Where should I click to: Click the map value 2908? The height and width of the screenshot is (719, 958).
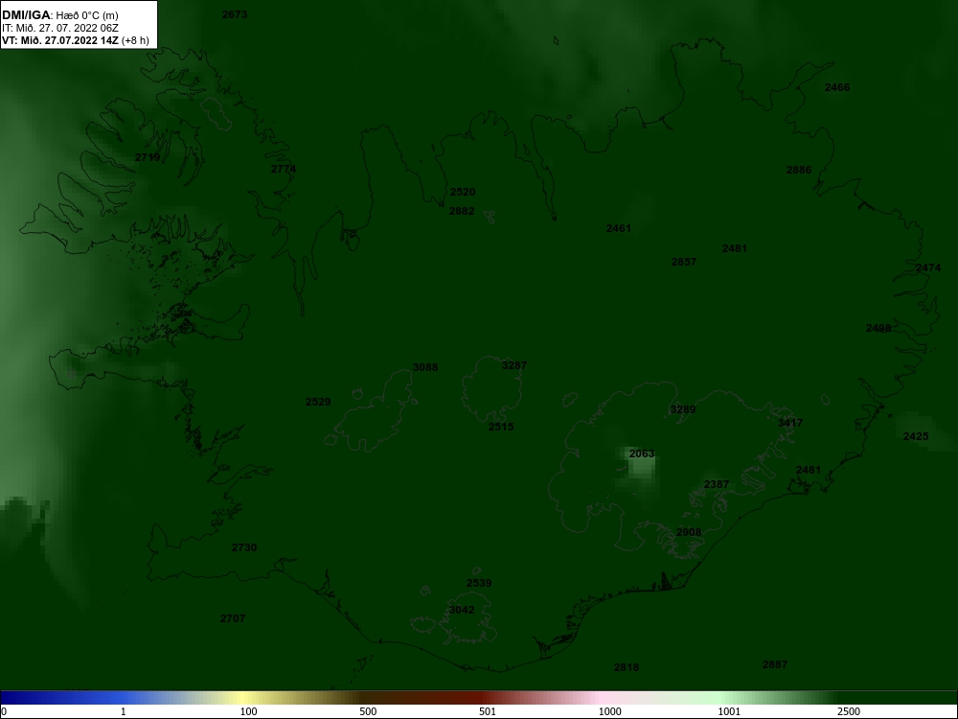pyautogui.click(x=689, y=532)
